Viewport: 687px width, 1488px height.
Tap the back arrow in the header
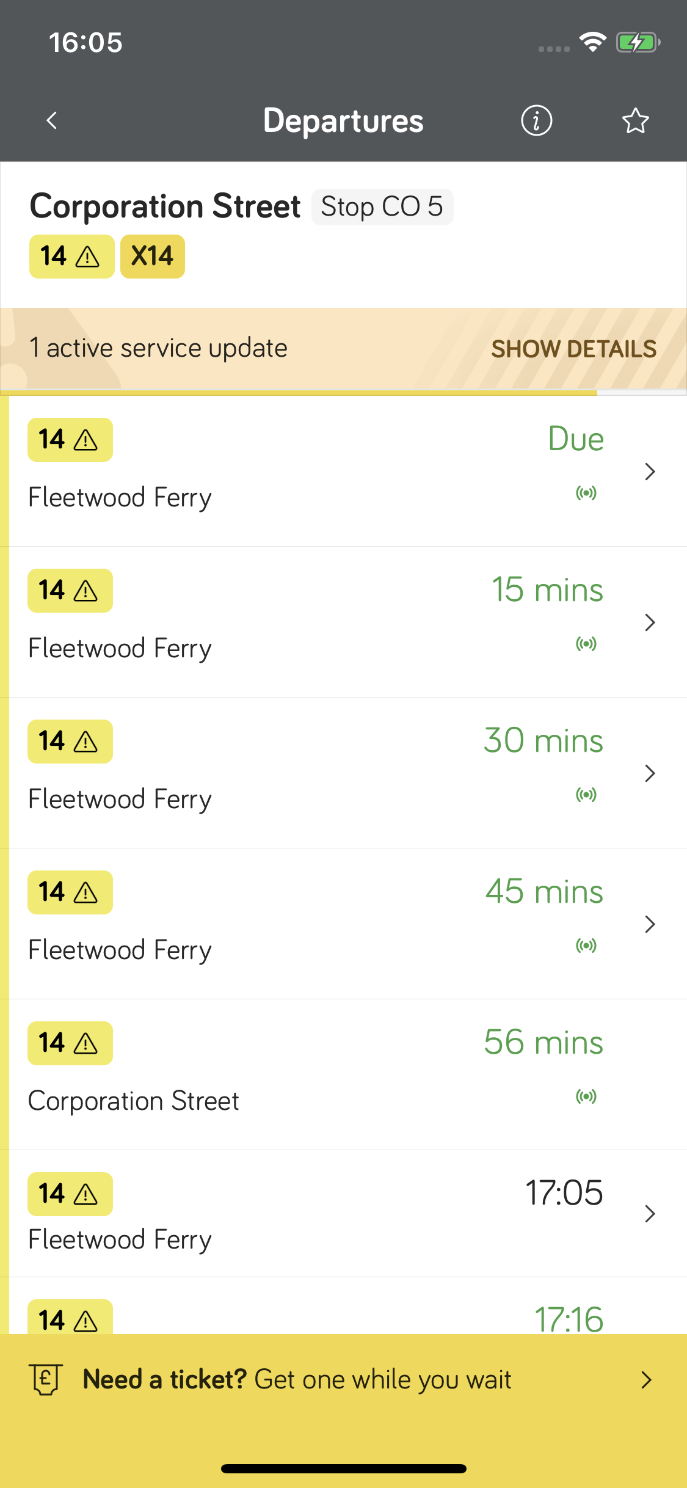coord(52,120)
